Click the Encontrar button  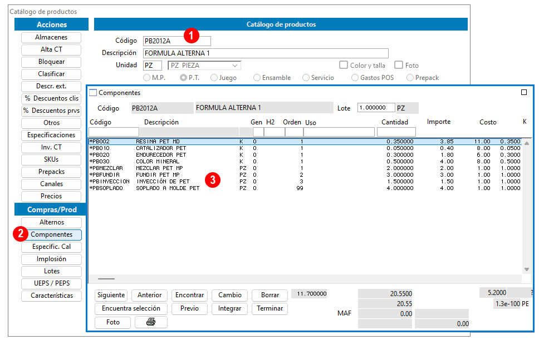pos(189,295)
